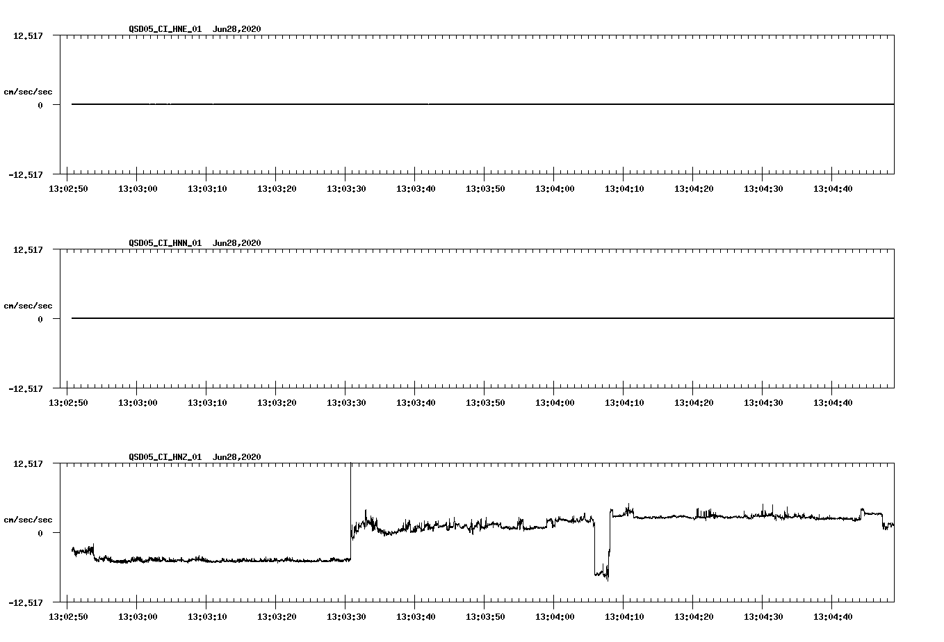Click the 13:03:40 time label under the HNE chart
Image resolution: width=944 pixels, height=642 pixels.
click(x=416, y=189)
